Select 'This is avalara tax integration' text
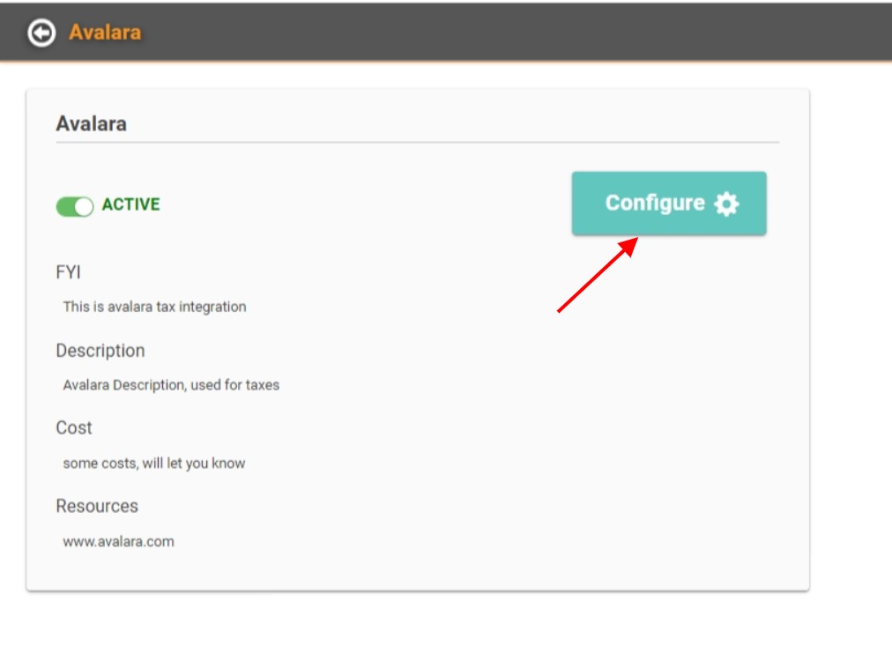The height and width of the screenshot is (646, 892). pyautogui.click(x=155, y=307)
